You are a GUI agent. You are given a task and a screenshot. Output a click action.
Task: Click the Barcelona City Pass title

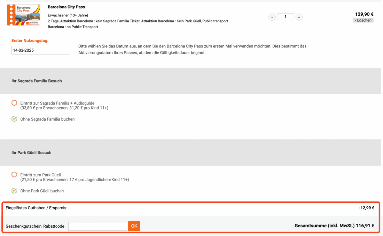(x=66, y=7)
